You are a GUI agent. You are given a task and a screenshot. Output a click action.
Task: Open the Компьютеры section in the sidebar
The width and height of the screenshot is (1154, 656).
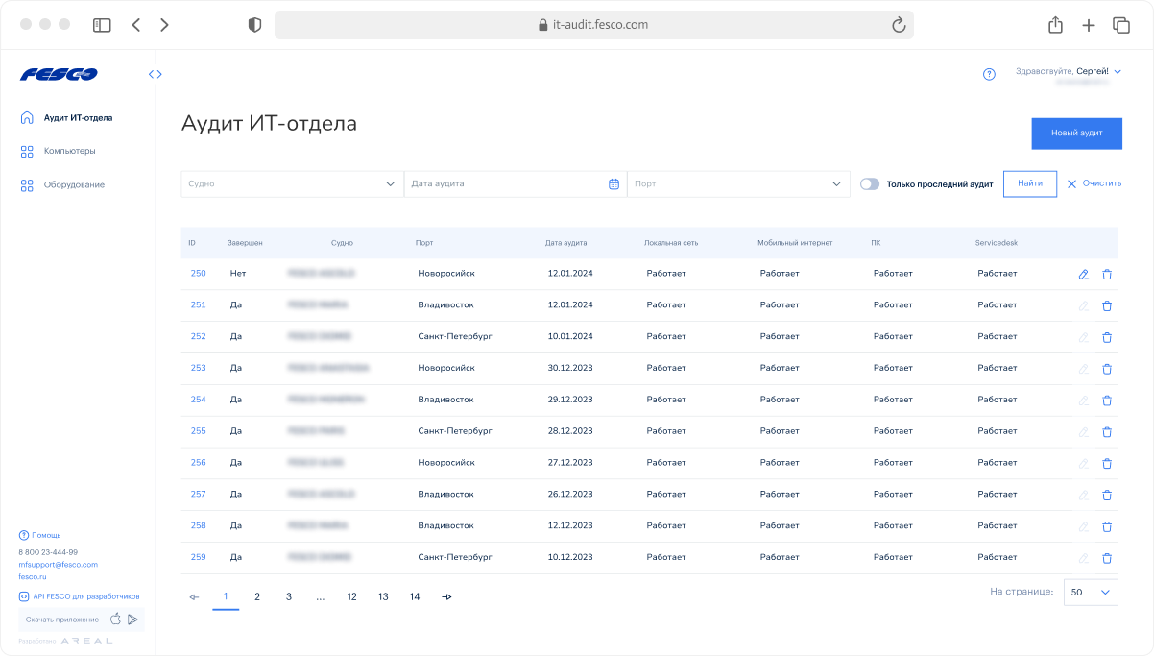69,151
